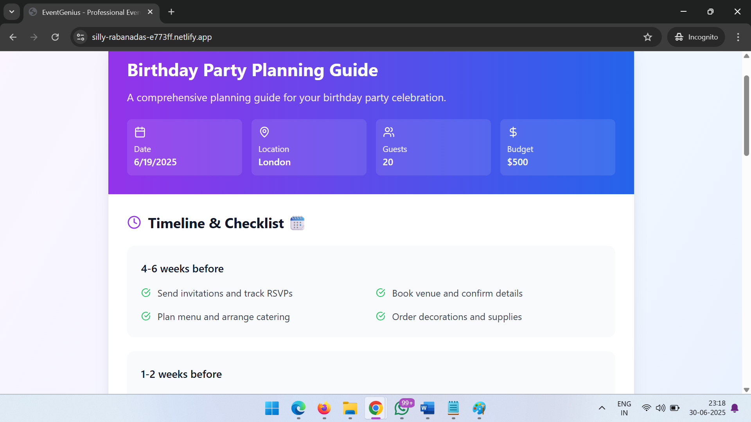The width and height of the screenshot is (751, 422).
Task: Click the URL address bar field
Action: [352, 37]
